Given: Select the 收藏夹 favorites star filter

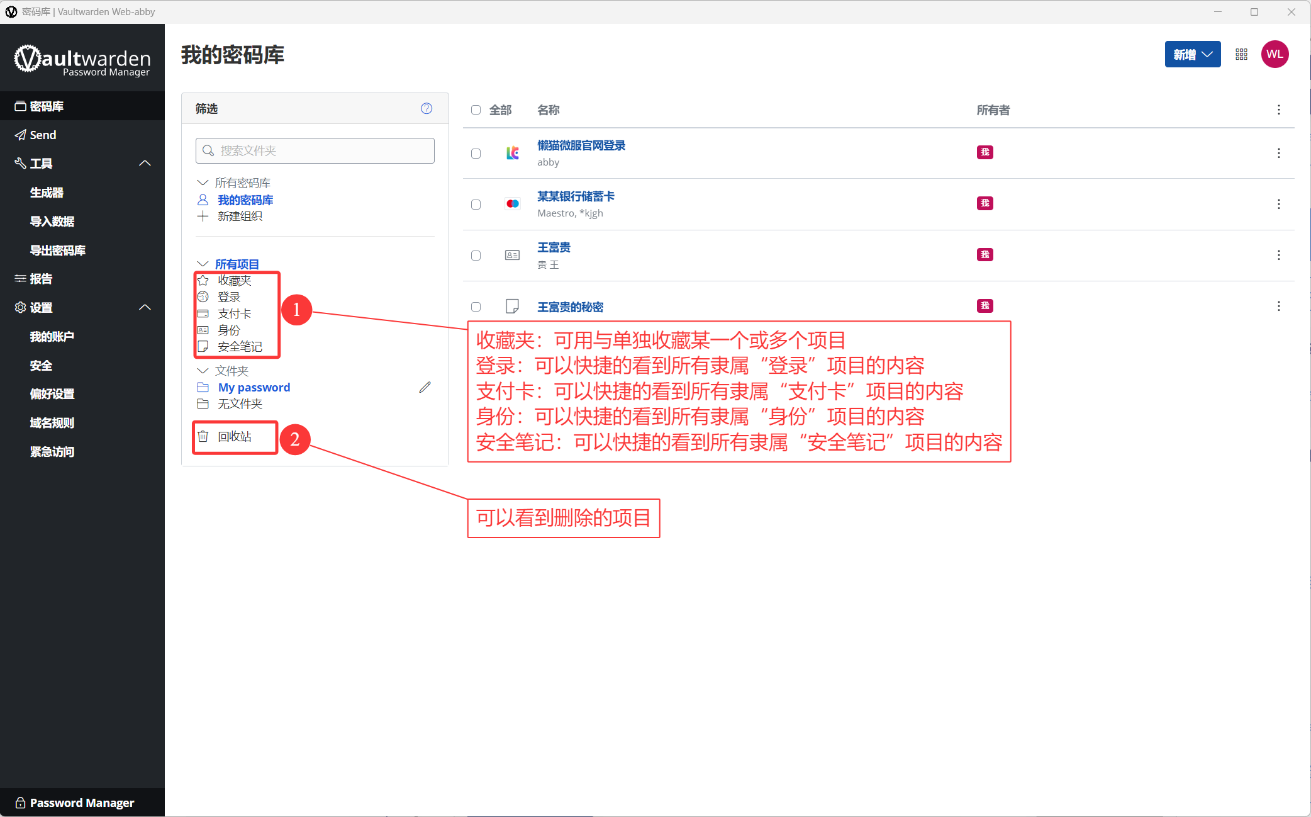Looking at the screenshot, I should (235, 281).
